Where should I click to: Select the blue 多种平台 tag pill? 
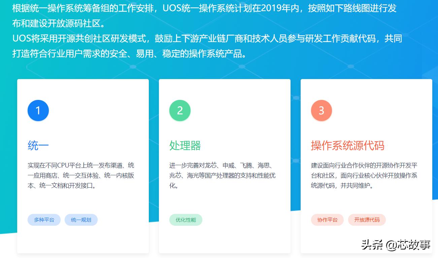tap(44, 220)
